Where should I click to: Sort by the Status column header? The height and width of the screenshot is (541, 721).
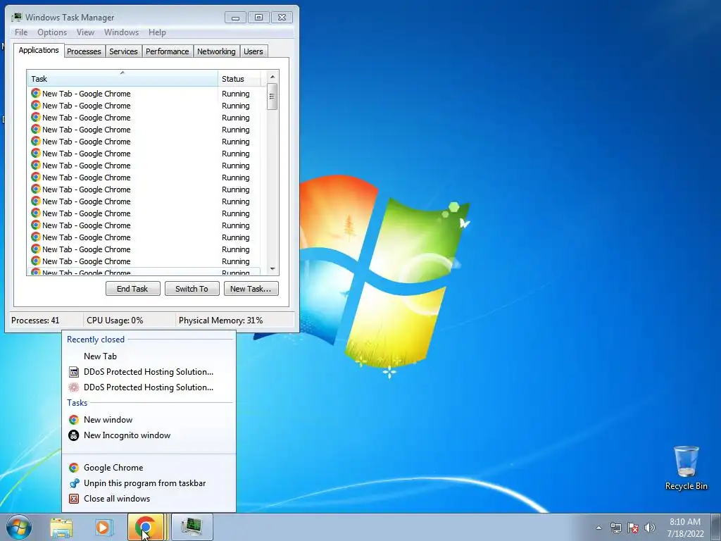coord(239,79)
